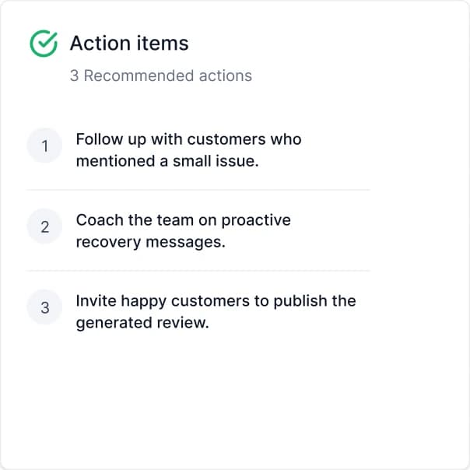Select the number 1 step badge
This screenshot has height=470, width=470.
click(44, 146)
